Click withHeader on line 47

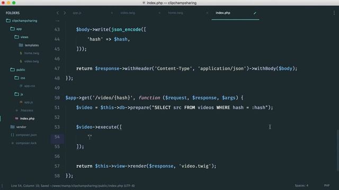click(138, 69)
